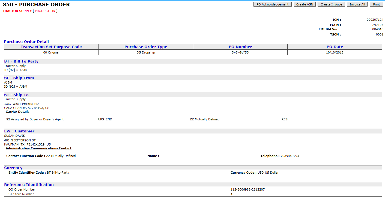Expand the Currency section
The height and width of the screenshot is (199, 385).
point(13,168)
